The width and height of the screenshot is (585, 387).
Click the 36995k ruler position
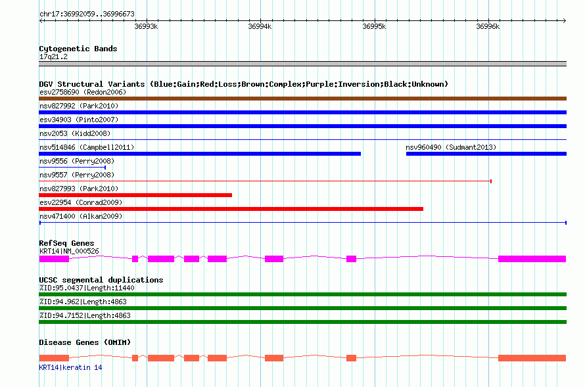(374, 26)
